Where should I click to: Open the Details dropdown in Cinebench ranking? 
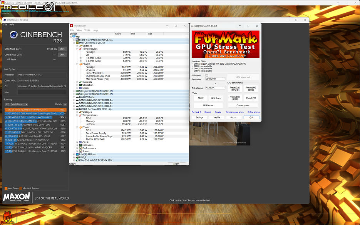pyautogui.click(x=65, y=104)
